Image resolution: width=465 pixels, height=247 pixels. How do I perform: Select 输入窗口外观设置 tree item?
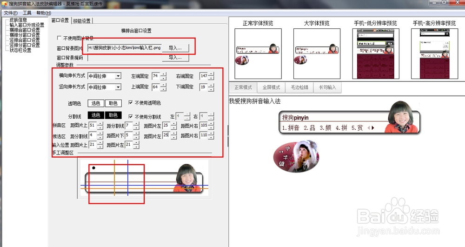(27, 25)
